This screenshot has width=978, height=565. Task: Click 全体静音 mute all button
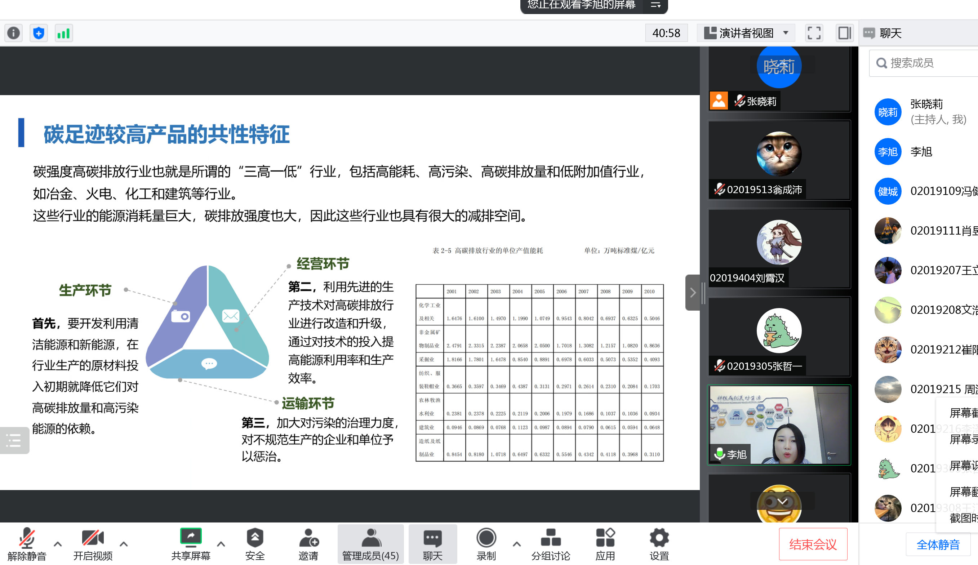tap(938, 544)
